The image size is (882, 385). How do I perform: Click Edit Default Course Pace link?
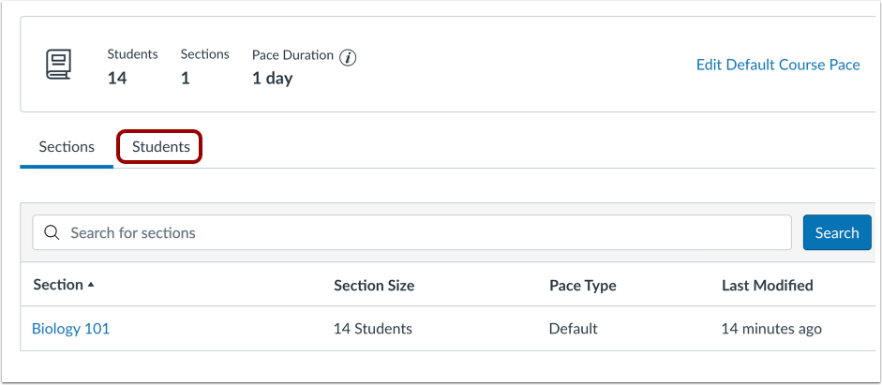coord(777,65)
